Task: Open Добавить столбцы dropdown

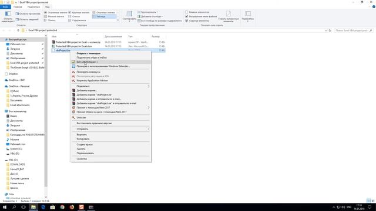Action: coord(150,16)
